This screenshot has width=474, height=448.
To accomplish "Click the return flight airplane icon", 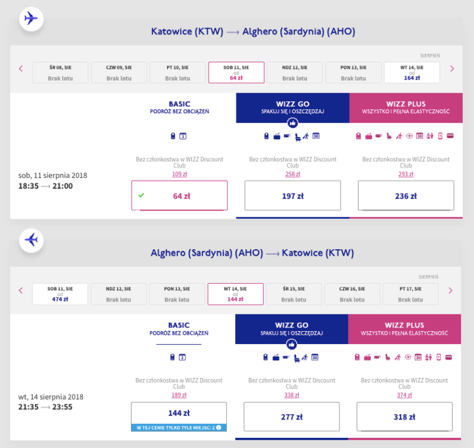I will (31, 240).
